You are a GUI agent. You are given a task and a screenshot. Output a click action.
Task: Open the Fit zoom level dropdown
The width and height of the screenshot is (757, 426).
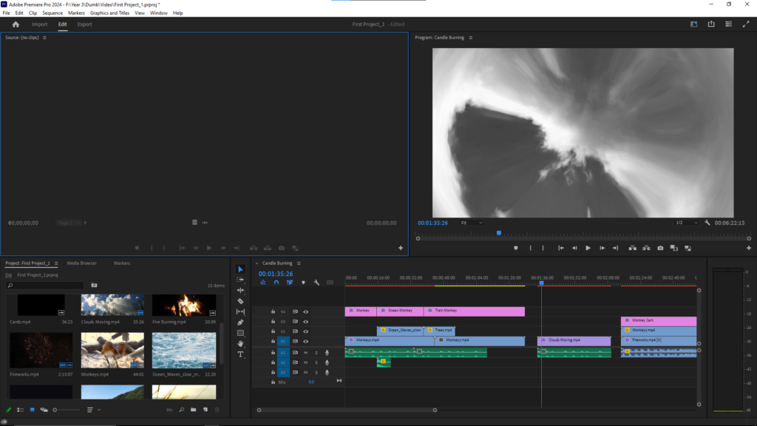tap(472, 223)
